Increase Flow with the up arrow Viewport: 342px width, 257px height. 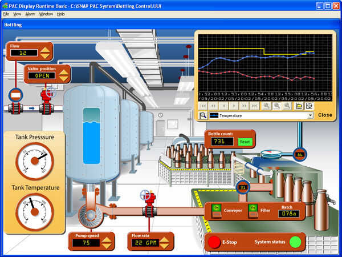[x=46, y=49]
